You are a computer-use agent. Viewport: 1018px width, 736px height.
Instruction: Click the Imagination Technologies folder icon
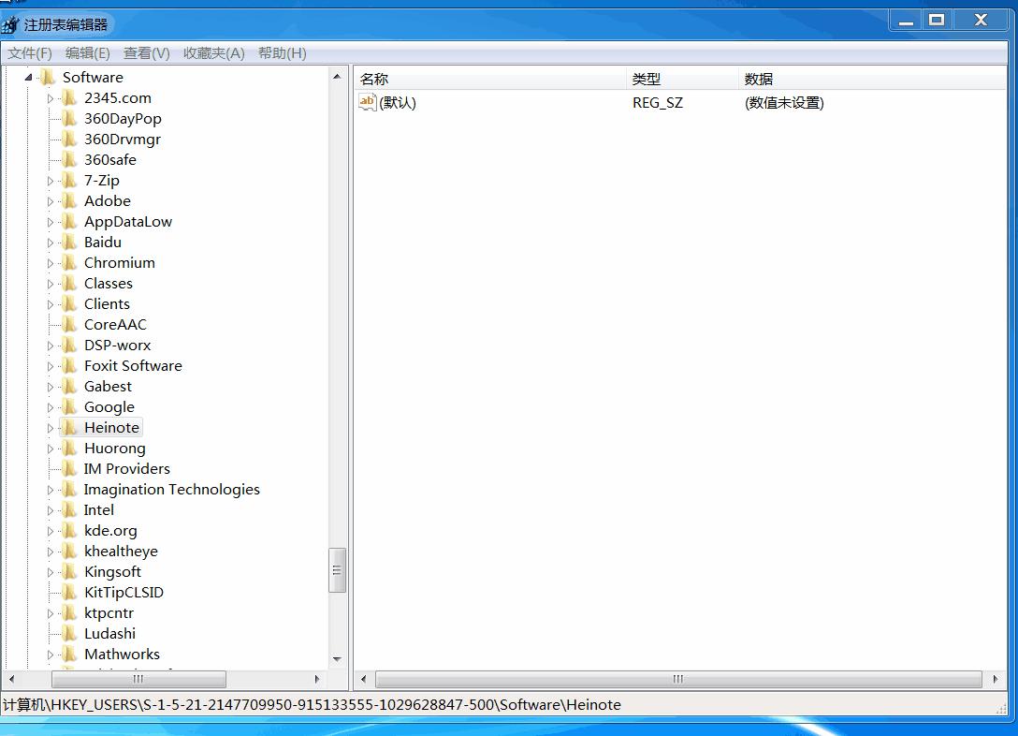click(x=69, y=489)
